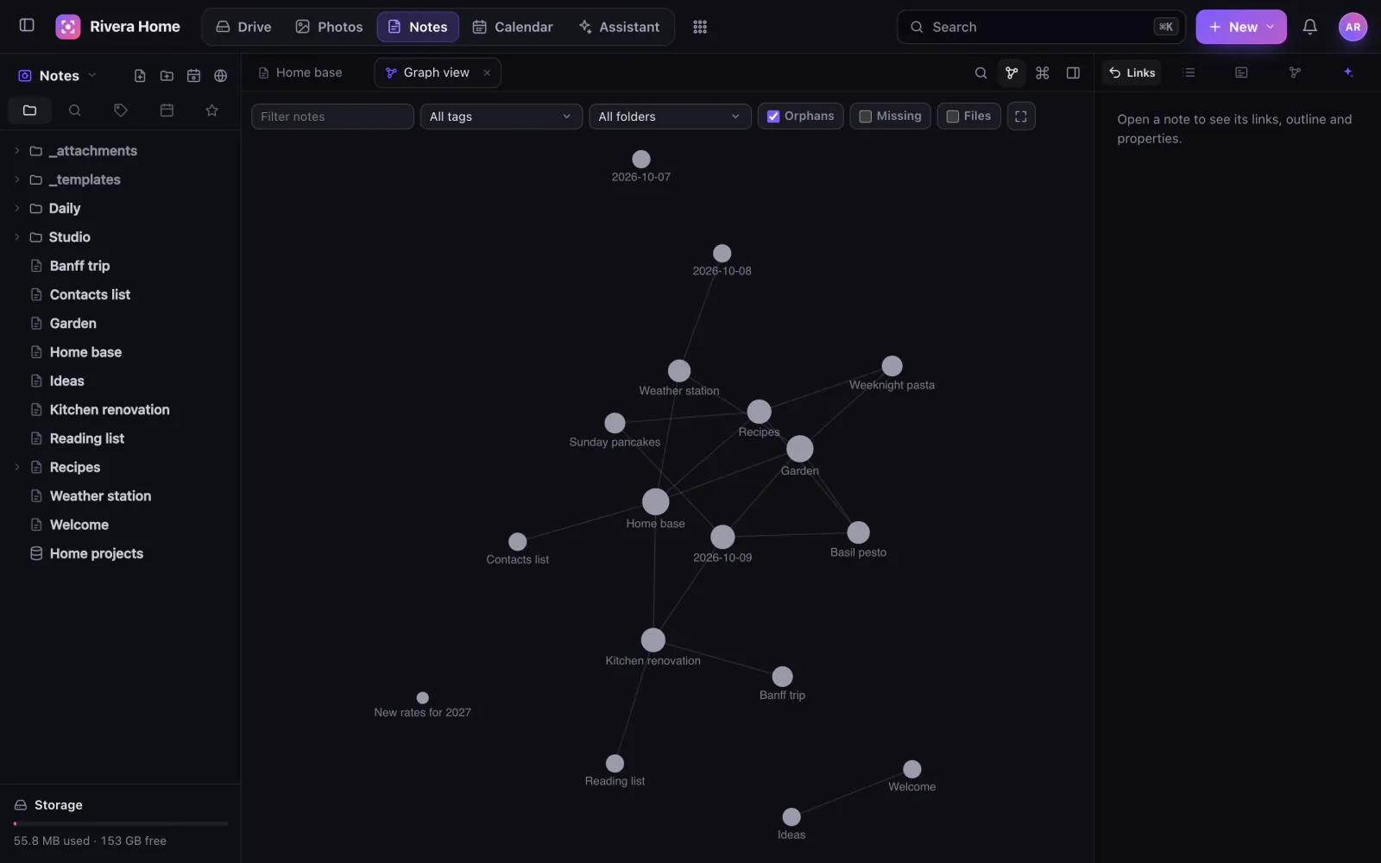Viewport: 1381px width, 863px height.
Task: Open the properties panel icon
Action: click(x=1241, y=73)
